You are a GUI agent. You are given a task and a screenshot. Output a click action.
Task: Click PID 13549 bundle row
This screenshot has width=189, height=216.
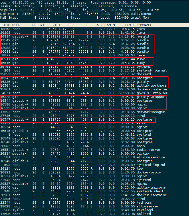[x=75, y=40]
